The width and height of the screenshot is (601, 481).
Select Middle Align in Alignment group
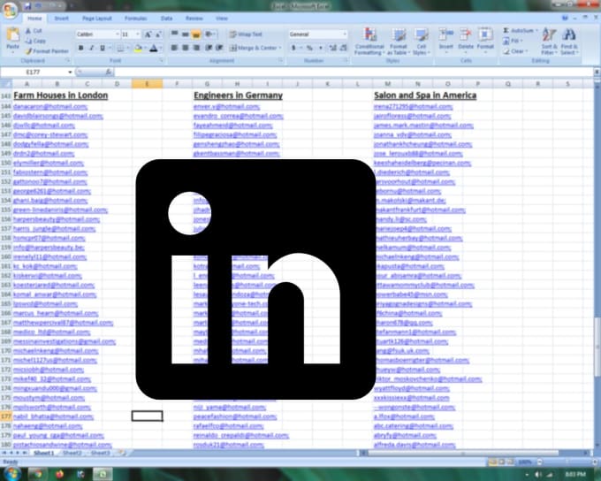pyautogui.click(x=185, y=34)
